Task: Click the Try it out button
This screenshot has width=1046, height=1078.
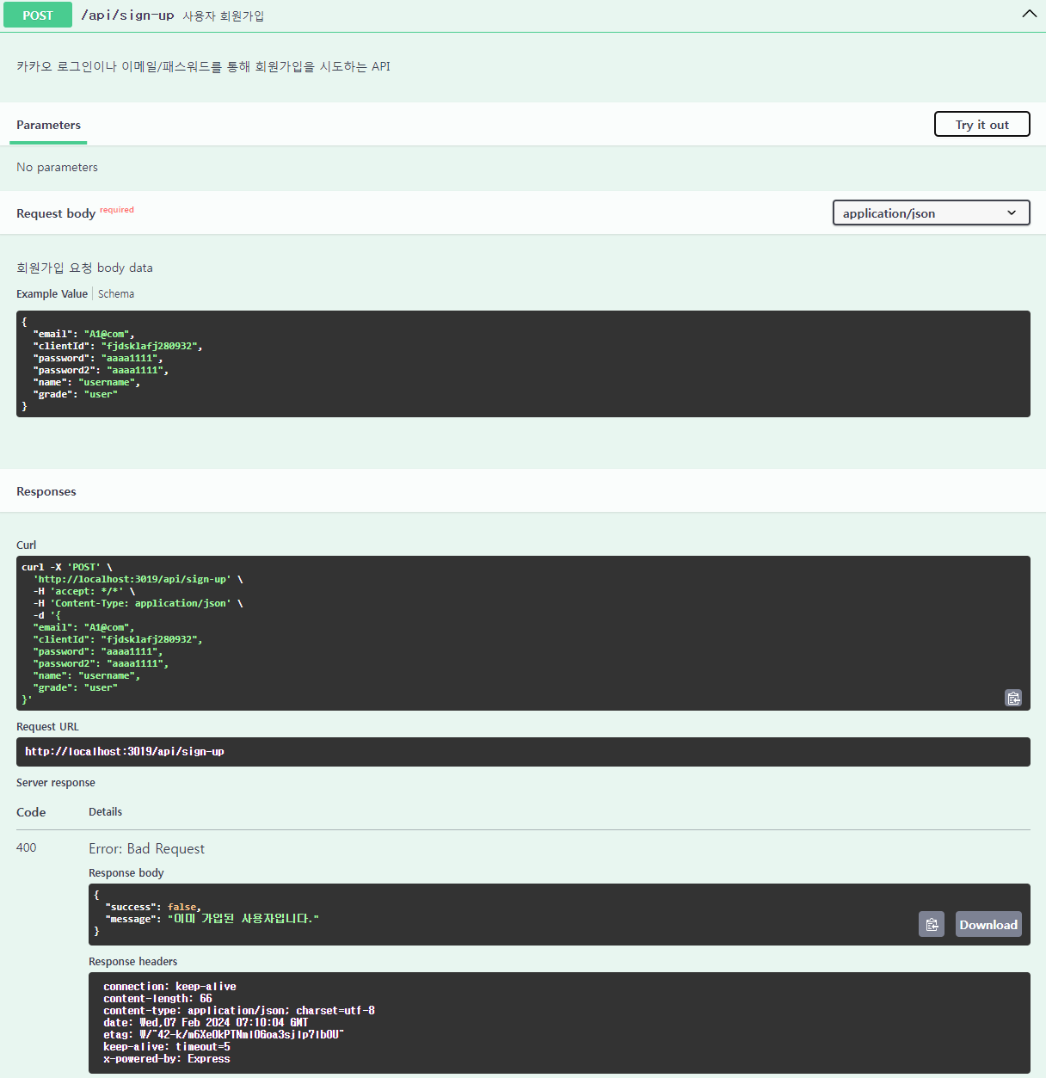Action: point(981,124)
